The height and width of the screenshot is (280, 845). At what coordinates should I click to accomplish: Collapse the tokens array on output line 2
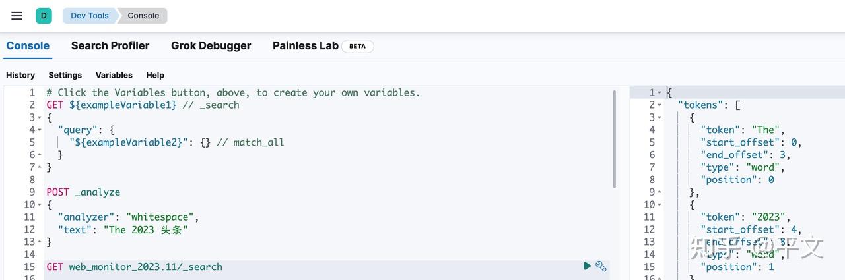coord(659,105)
